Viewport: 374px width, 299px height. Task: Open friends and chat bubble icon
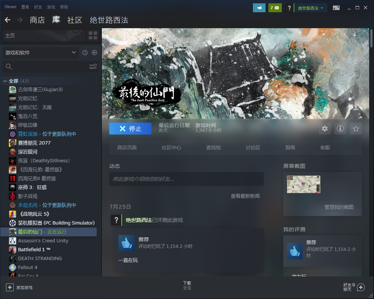(361, 287)
